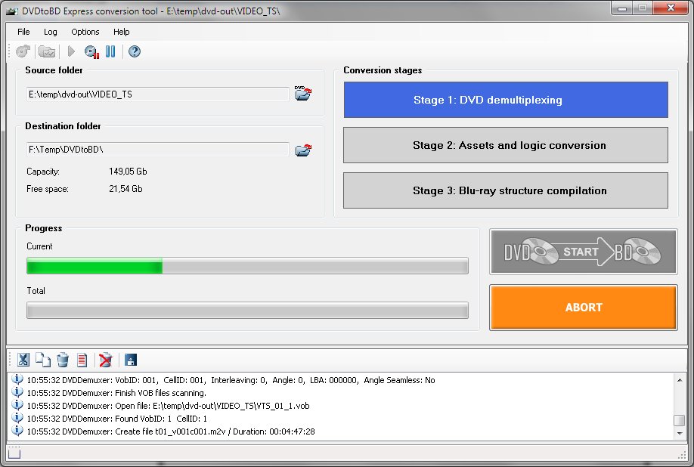Browse for destination folder icon
The width and height of the screenshot is (694, 467).
coord(303,150)
